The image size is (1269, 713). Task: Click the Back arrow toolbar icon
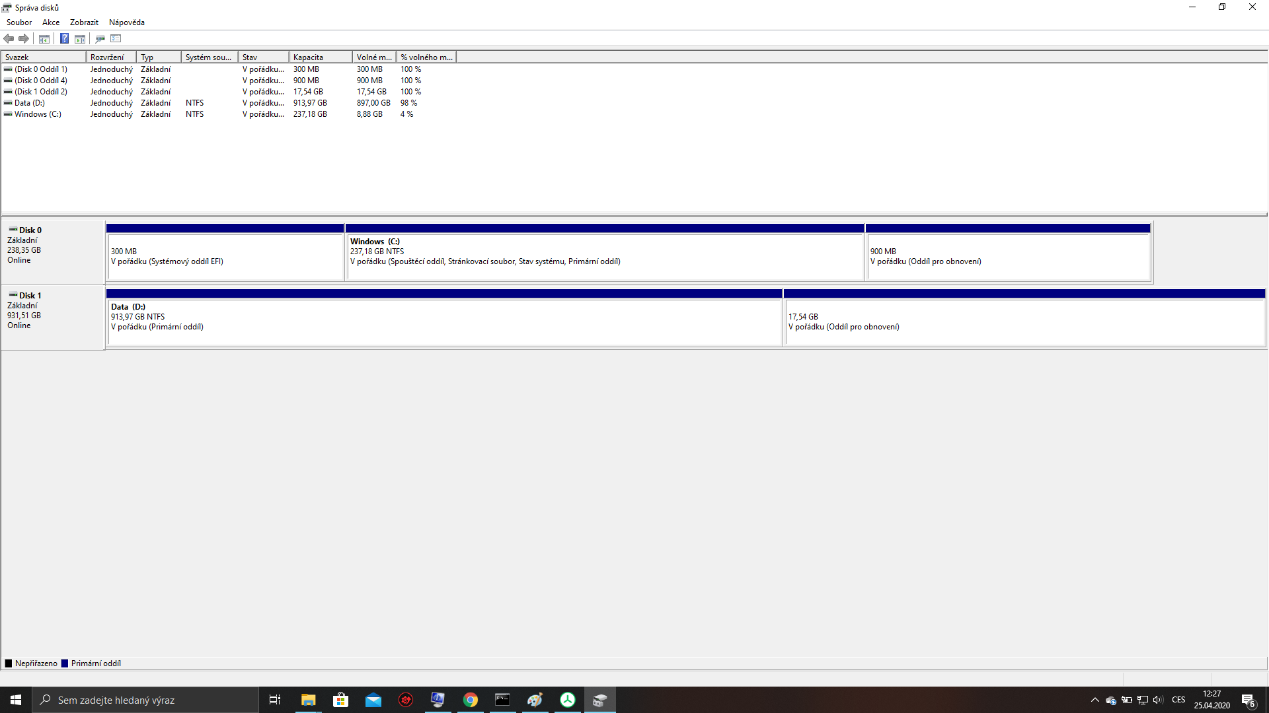point(9,38)
